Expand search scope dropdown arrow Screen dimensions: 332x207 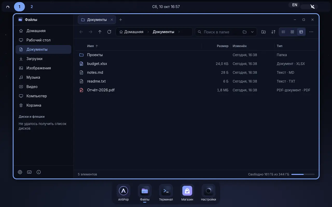click(252, 32)
